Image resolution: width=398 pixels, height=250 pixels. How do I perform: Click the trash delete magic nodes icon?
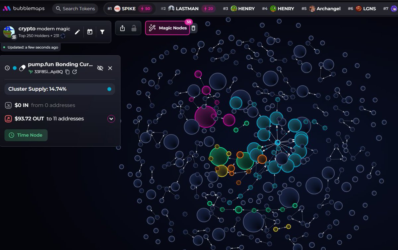pos(194,28)
